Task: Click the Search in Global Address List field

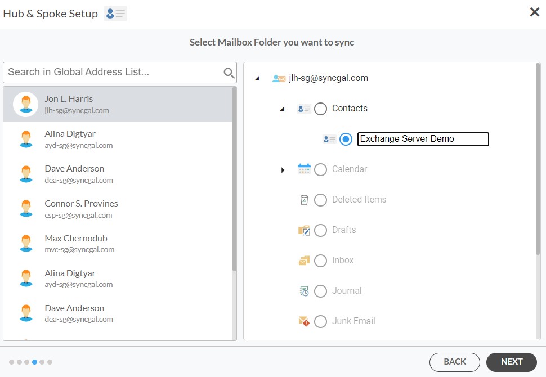Action: (120, 73)
